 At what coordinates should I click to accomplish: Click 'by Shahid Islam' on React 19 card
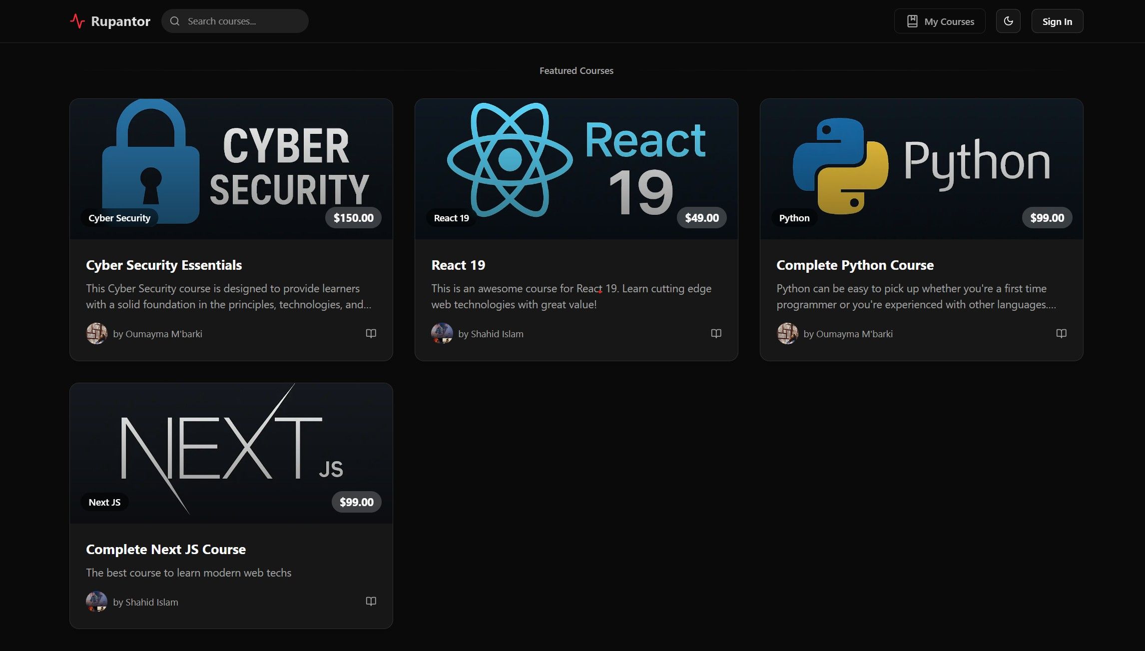(491, 334)
